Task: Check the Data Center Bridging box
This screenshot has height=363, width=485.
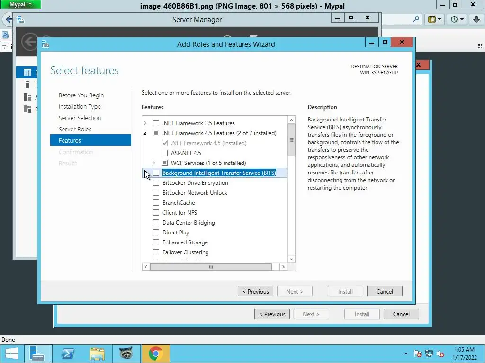Action: tap(156, 222)
